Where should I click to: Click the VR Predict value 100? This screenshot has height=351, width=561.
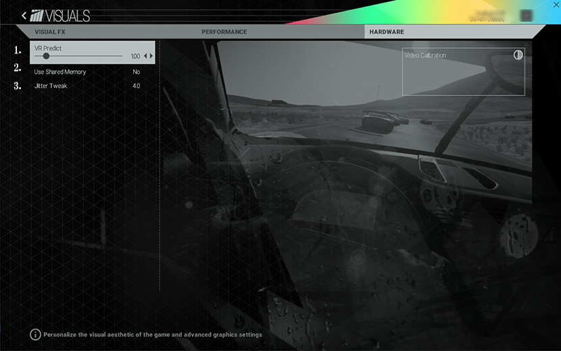tap(135, 56)
